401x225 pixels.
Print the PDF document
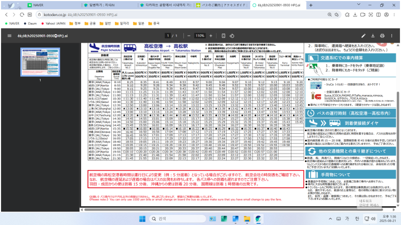382,36
